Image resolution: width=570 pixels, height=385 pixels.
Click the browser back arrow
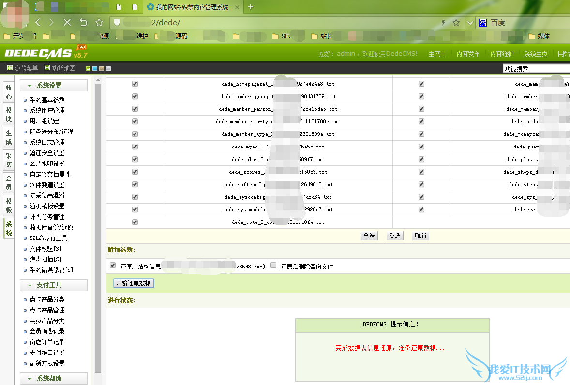38,23
